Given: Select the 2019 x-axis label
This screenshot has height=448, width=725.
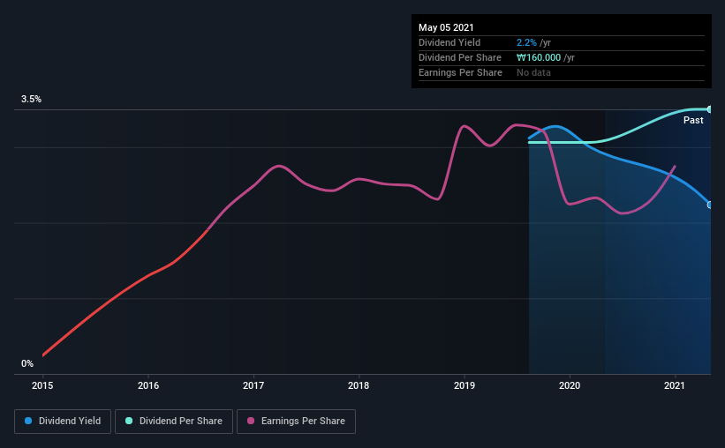Looking at the screenshot, I should [464, 385].
